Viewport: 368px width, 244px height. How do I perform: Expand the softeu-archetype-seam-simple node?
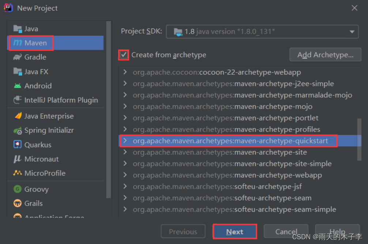125,209
